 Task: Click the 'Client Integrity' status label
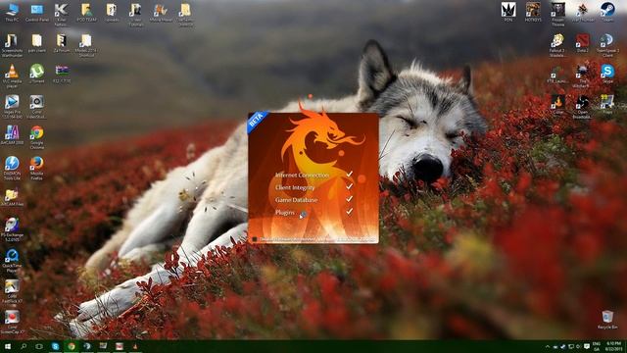(x=295, y=187)
